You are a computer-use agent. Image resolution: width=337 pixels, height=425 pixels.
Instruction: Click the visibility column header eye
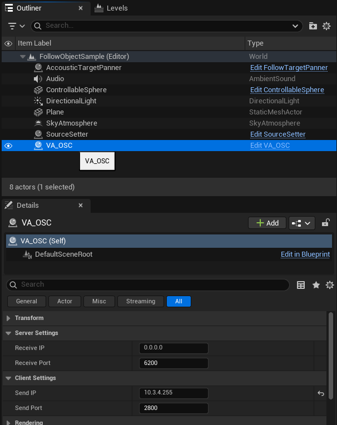8,44
